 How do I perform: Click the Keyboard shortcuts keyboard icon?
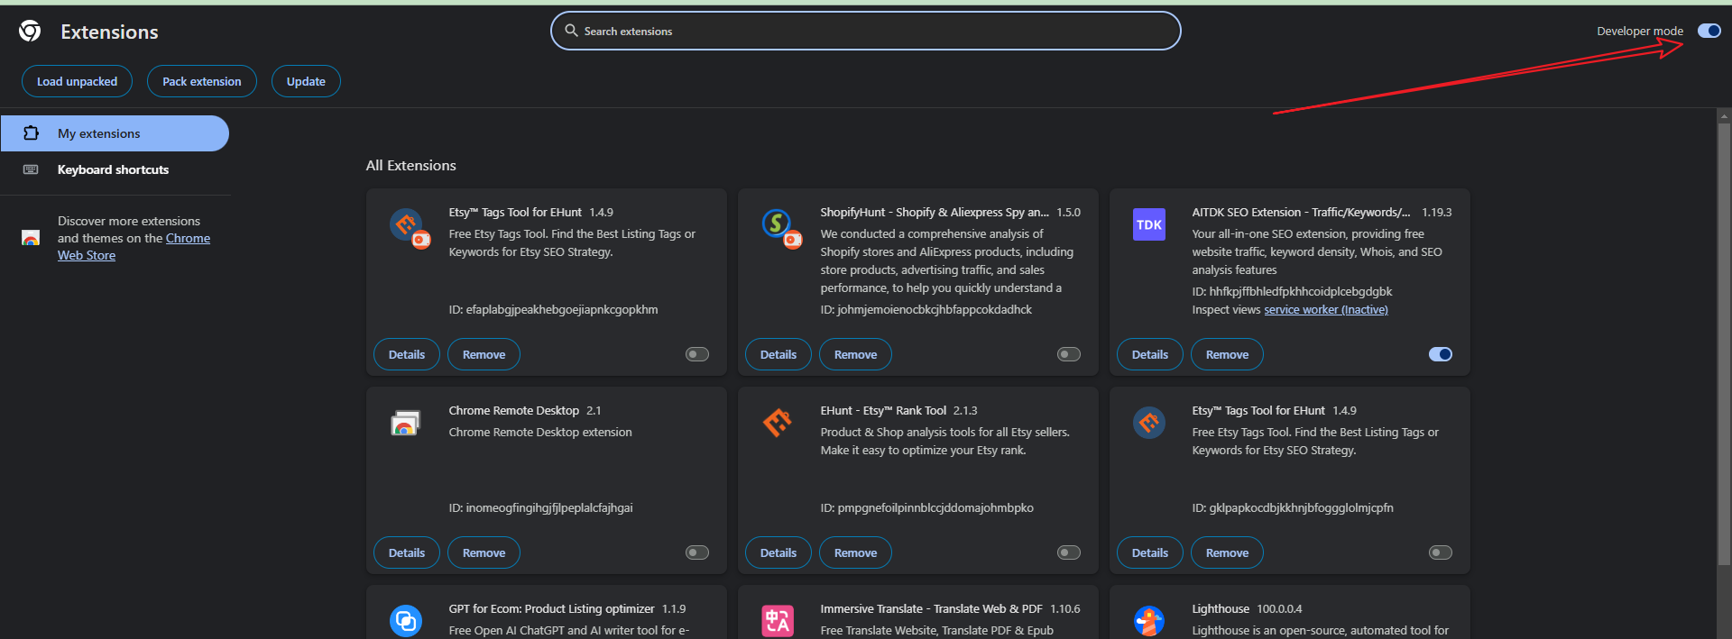coord(31,169)
